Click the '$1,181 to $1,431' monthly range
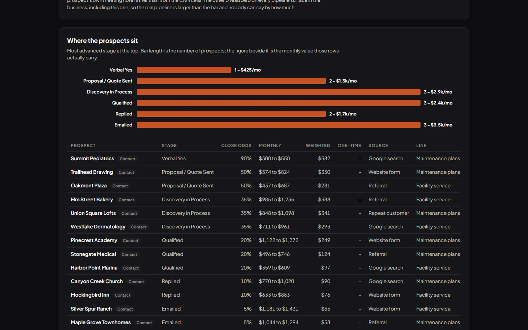This screenshot has width=528, height=330. [279, 309]
